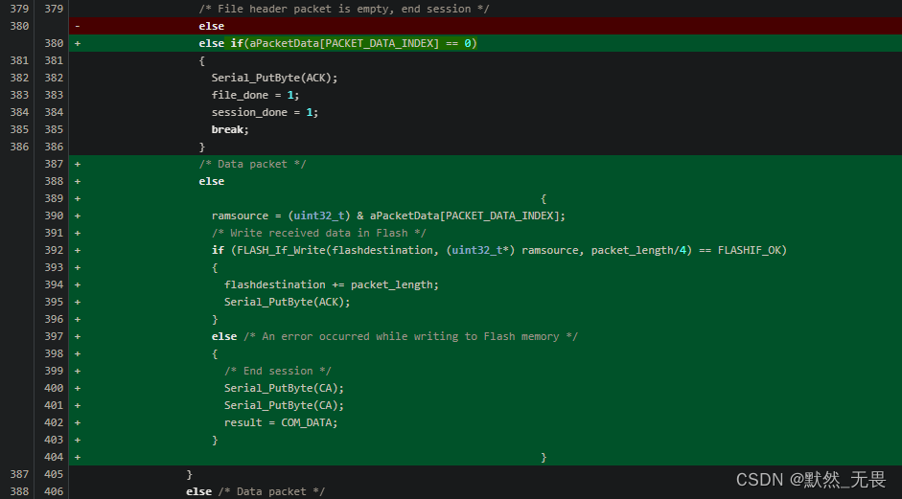902x499 pixels.
Task: Click the added 'else if(aPacketData[PACKET_DATA_INDEX] == 0)' line
Action: tap(485, 43)
